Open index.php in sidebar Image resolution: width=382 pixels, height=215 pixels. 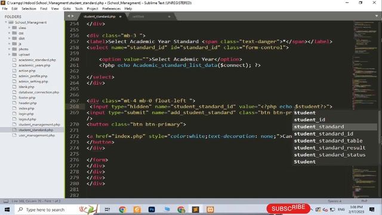pos(26,108)
